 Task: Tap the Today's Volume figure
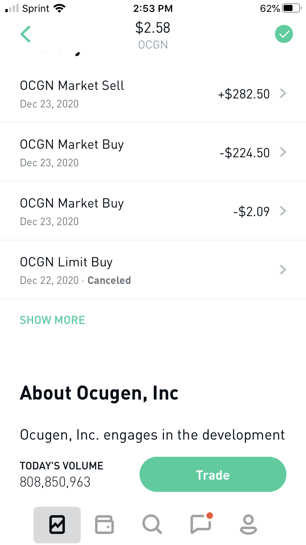[55, 482]
